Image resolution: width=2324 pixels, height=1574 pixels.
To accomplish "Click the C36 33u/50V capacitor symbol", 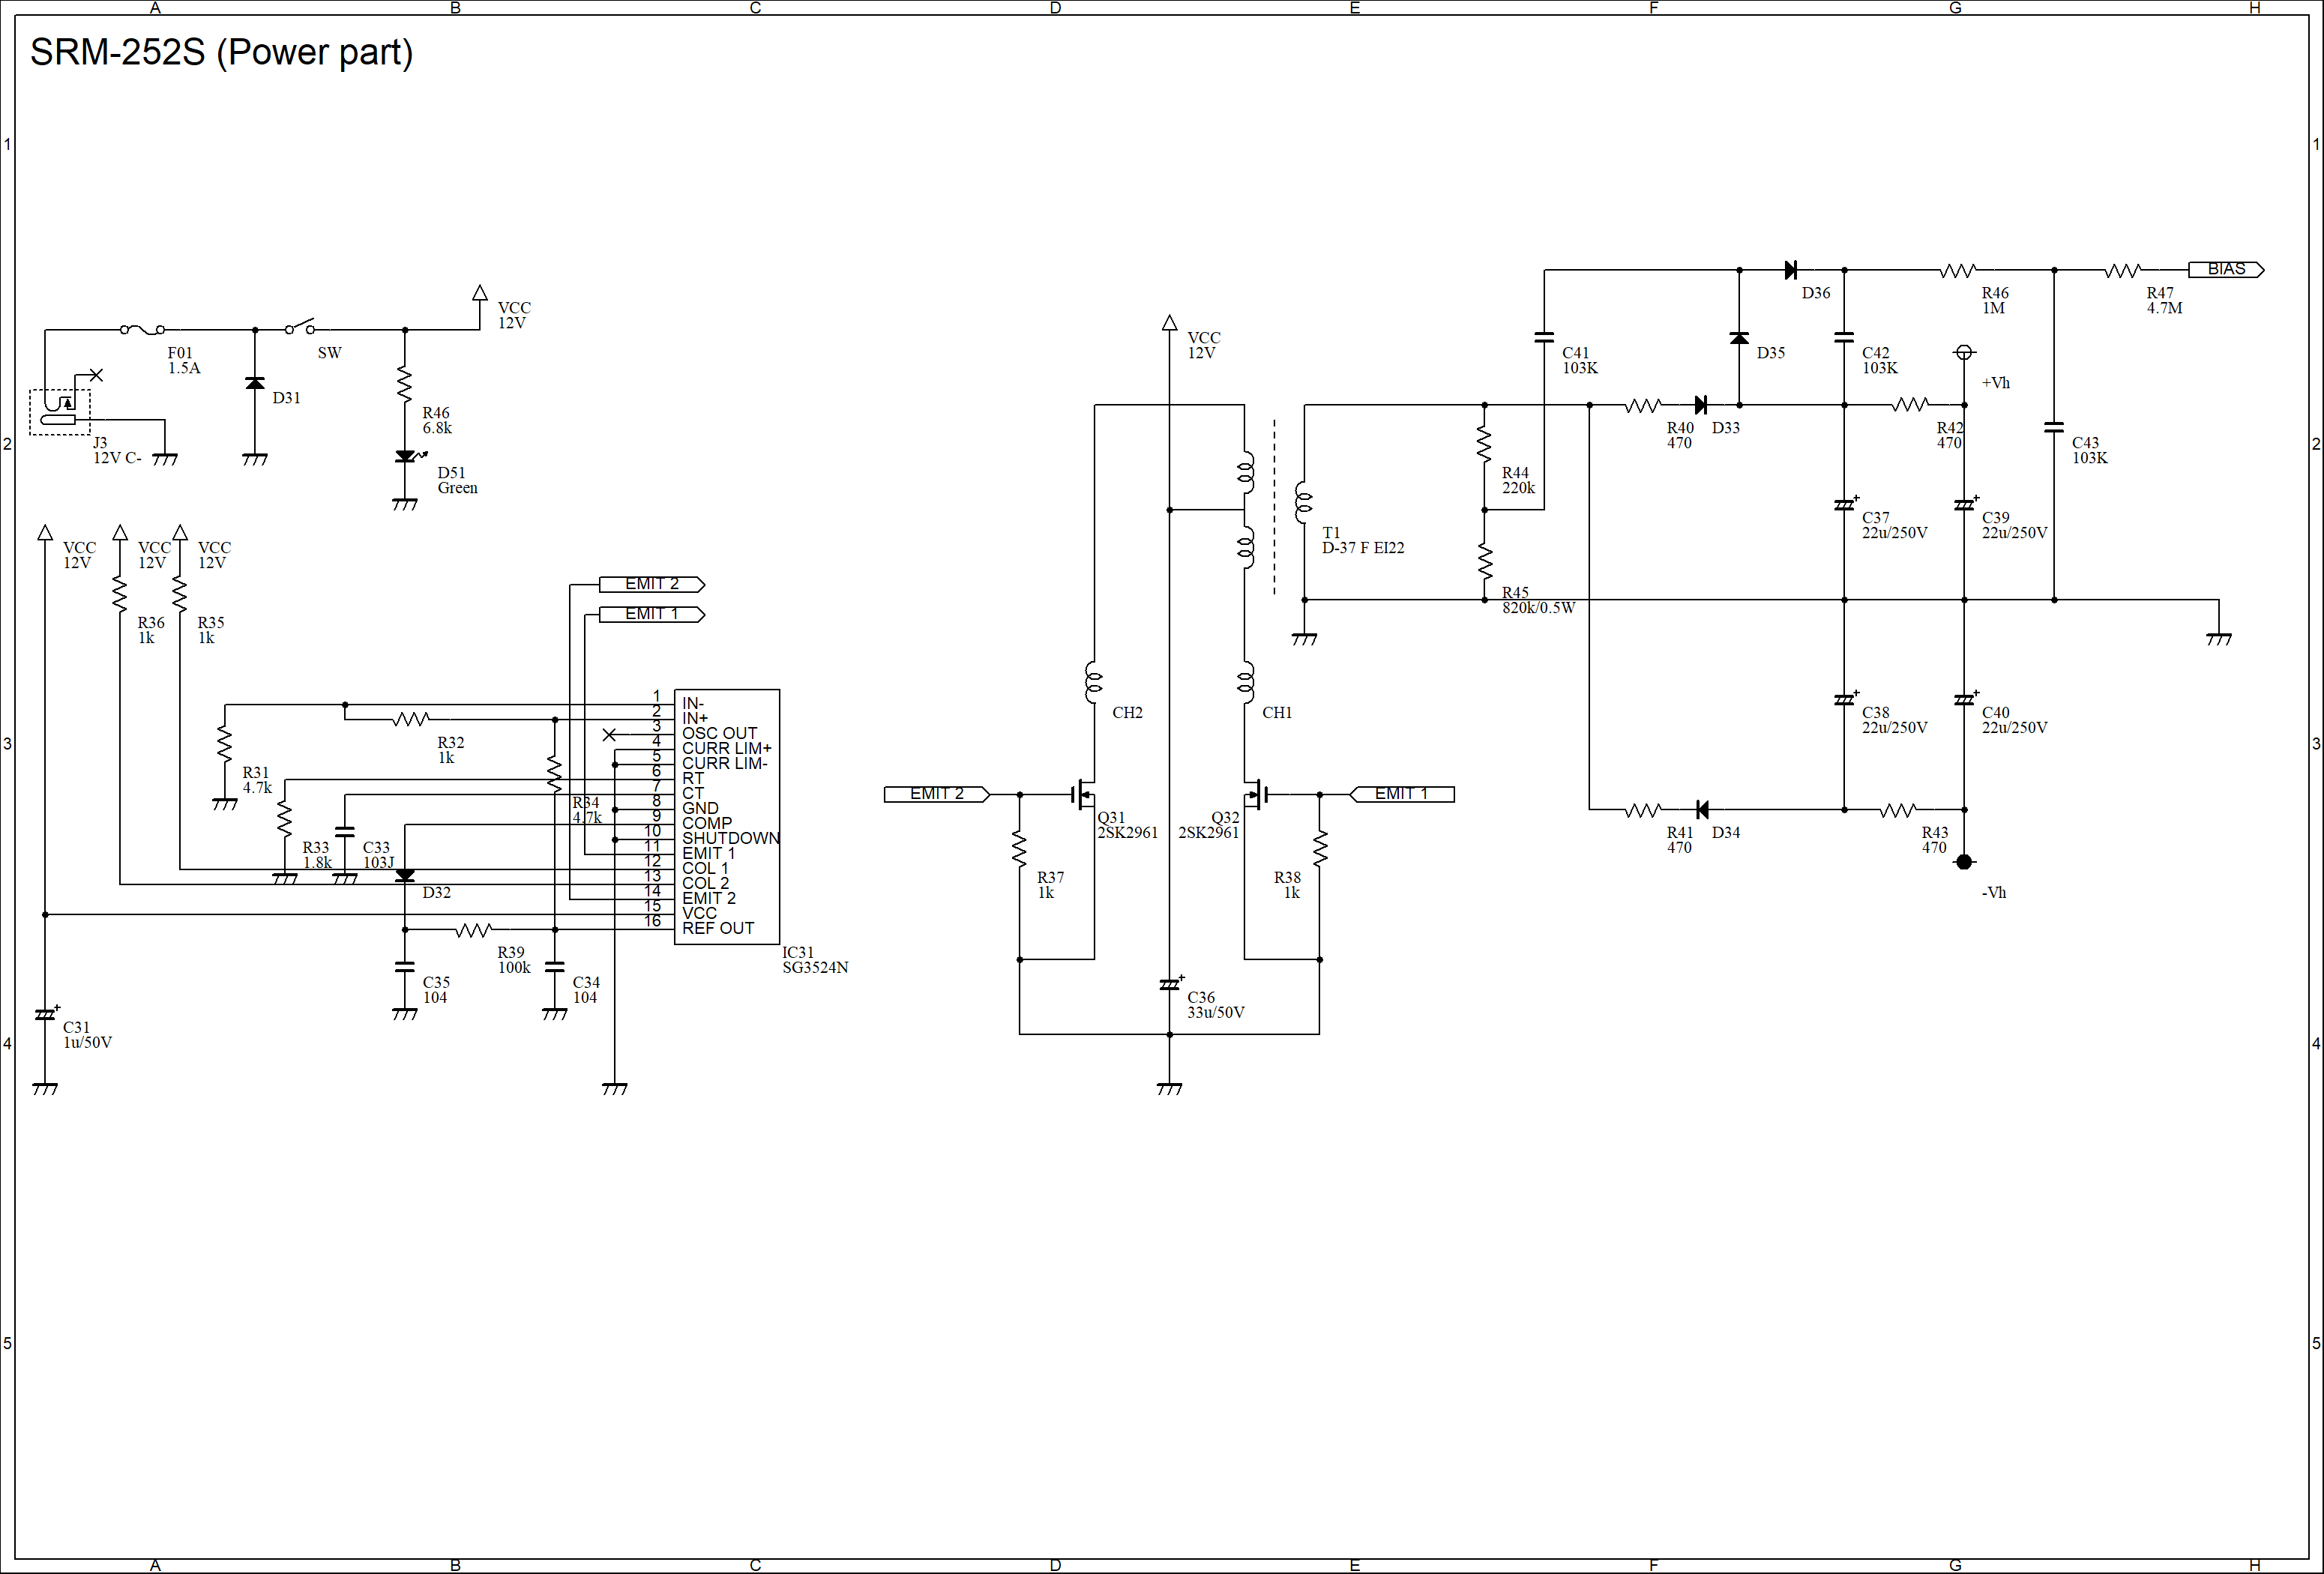I will point(1169,985).
